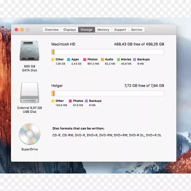This screenshot has height=191, width=191.
Task: Click the Holger volume name
Action: tap(57, 86)
